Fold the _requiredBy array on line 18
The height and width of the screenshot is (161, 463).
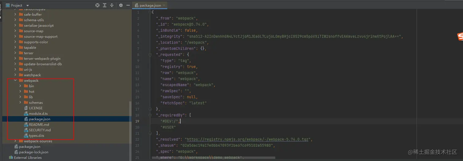click(150, 115)
